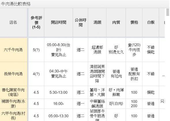Click the 中藥薑絲鹹湯頭 broth cell
This screenshot has width=170, height=121.
[97, 104]
